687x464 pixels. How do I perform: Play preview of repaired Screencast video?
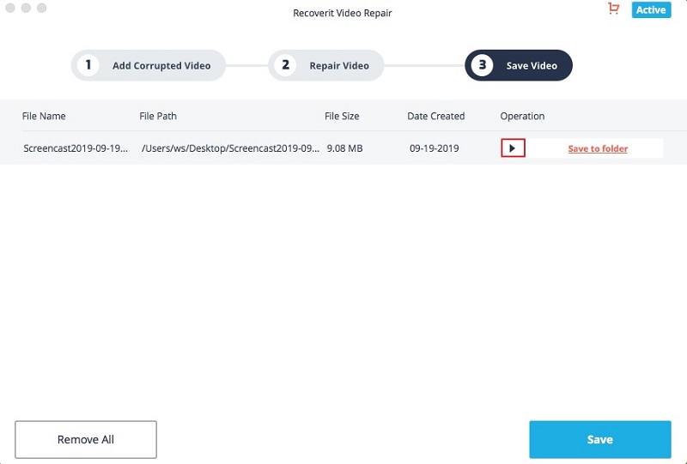(x=513, y=148)
